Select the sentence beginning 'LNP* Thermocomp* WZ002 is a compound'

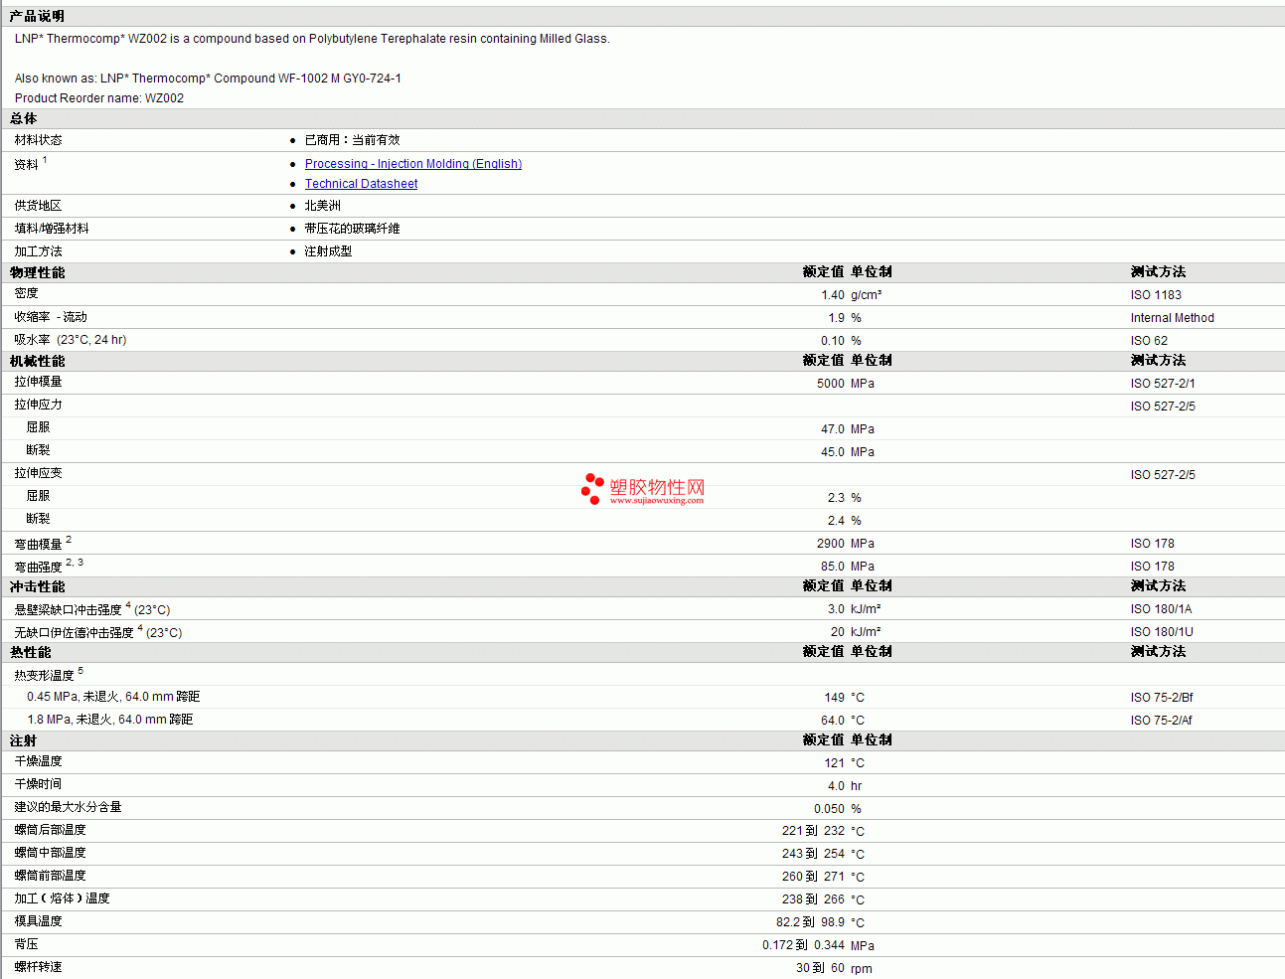coord(312,39)
